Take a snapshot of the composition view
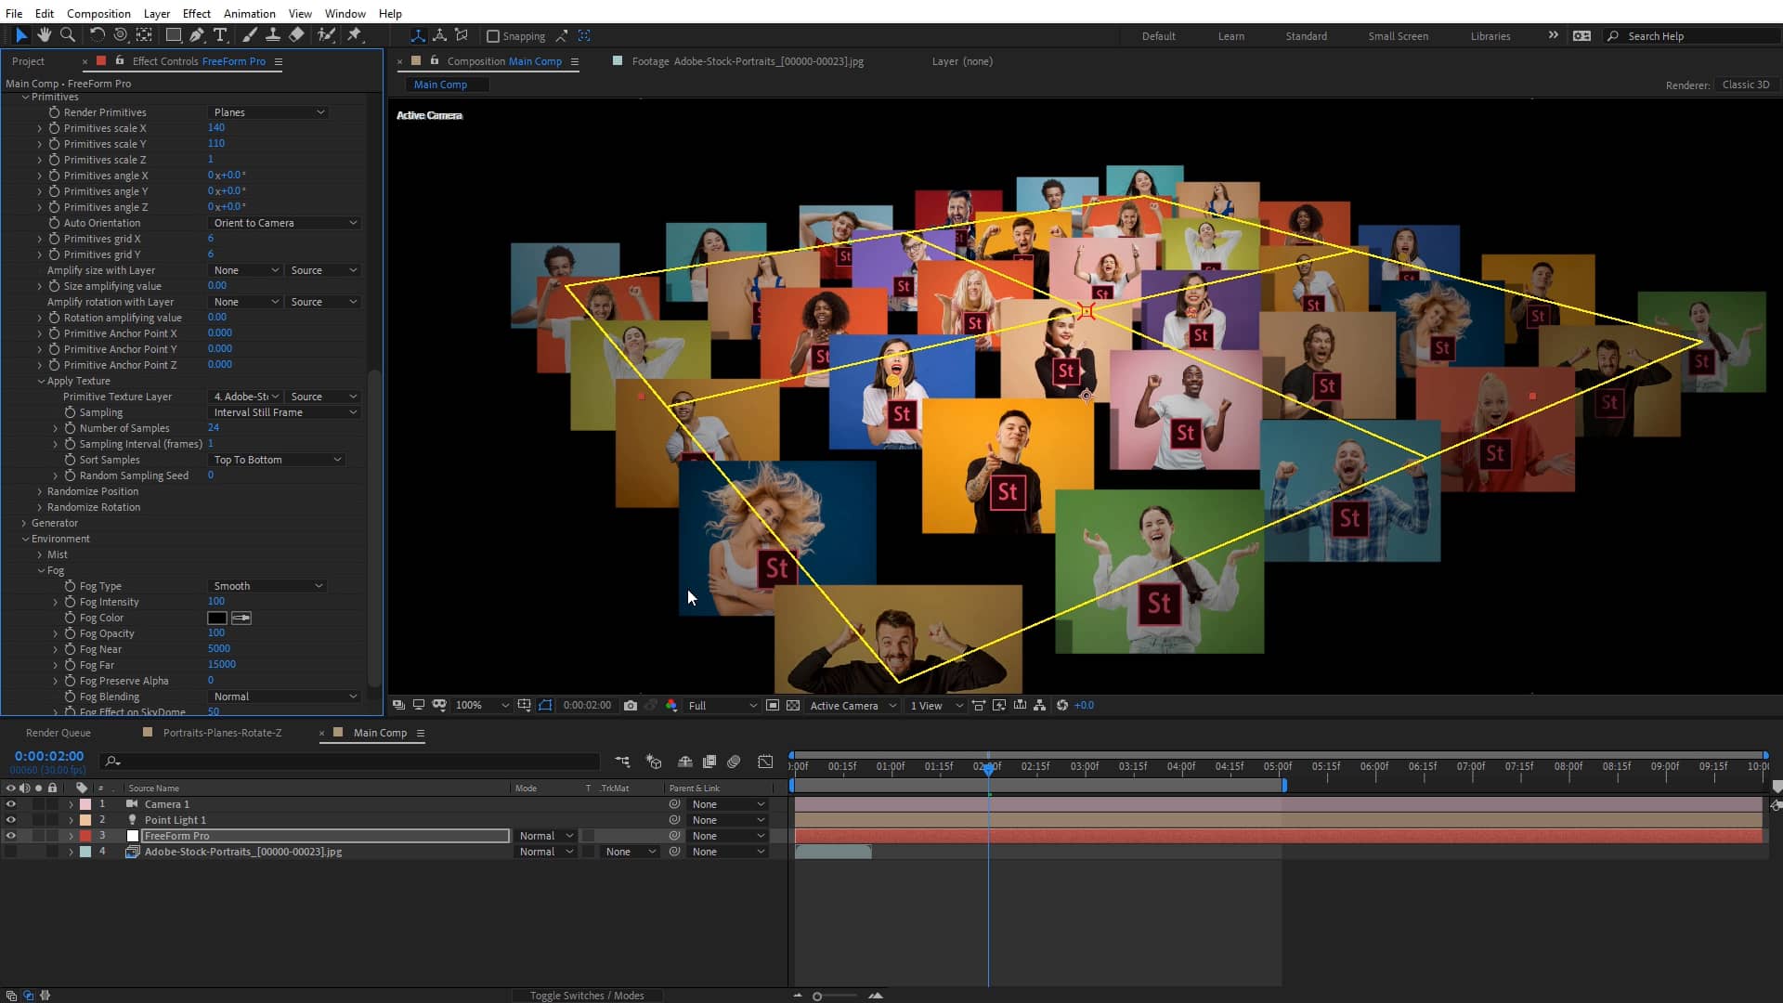The image size is (1783, 1003). pos(631,705)
